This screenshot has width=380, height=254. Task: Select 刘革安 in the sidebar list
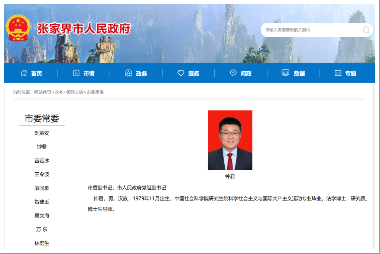point(42,133)
